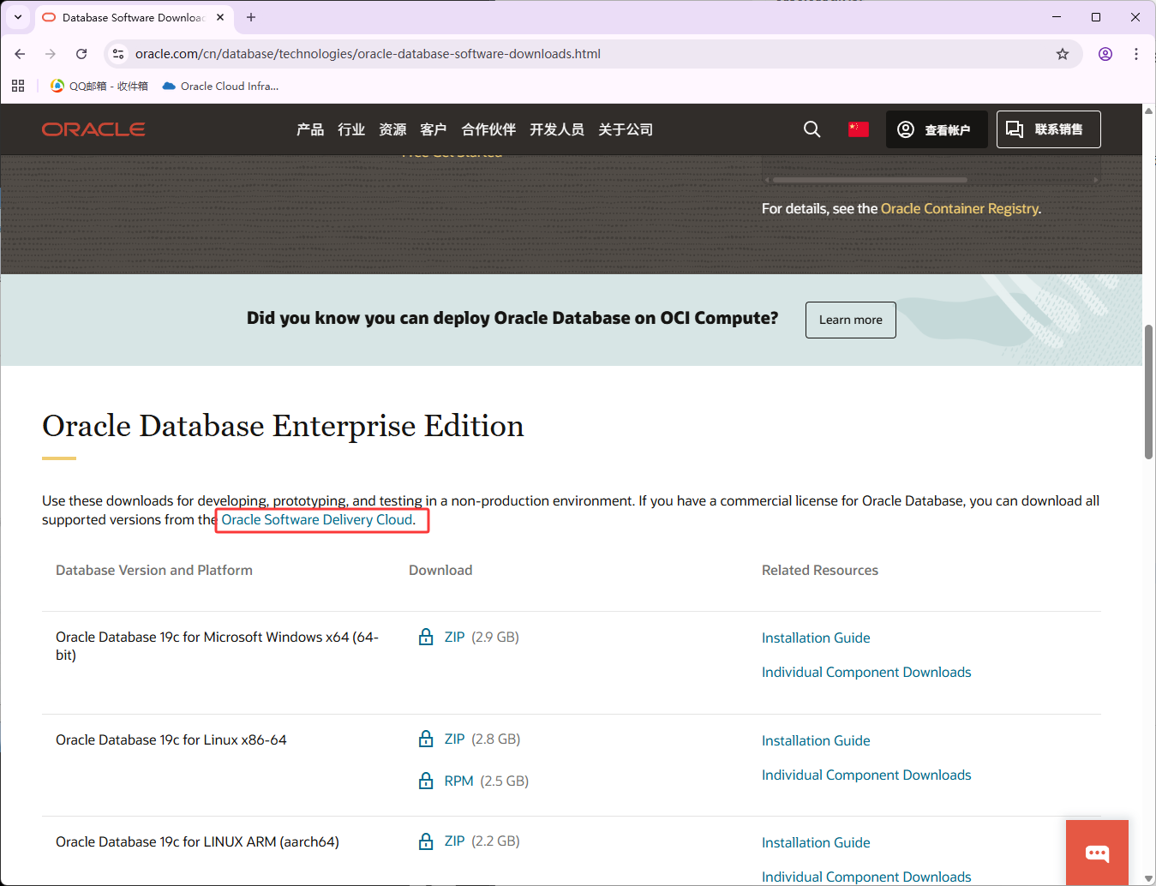Click lock icon for Linux x86-64 ZIP
The height and width of the screenshot is (886, 1156).
[426, 739]
